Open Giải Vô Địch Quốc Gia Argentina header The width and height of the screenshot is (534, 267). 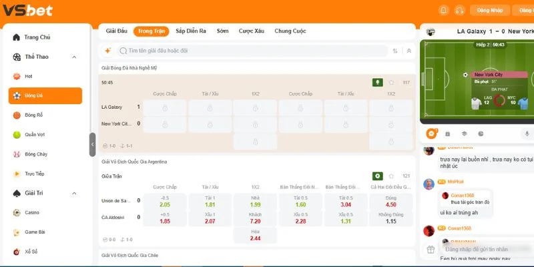[x=257, y=162]
